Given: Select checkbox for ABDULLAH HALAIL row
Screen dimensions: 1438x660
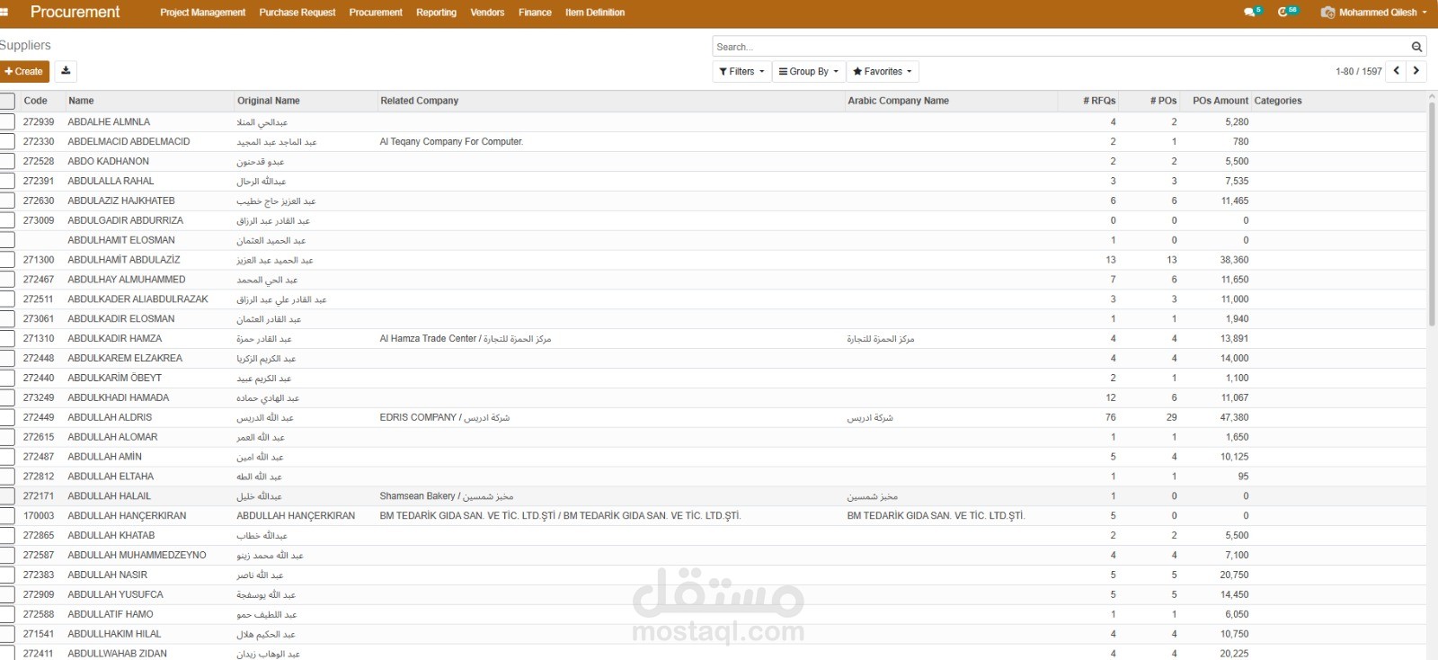Looking at the screenshot, I should [6, 496].
